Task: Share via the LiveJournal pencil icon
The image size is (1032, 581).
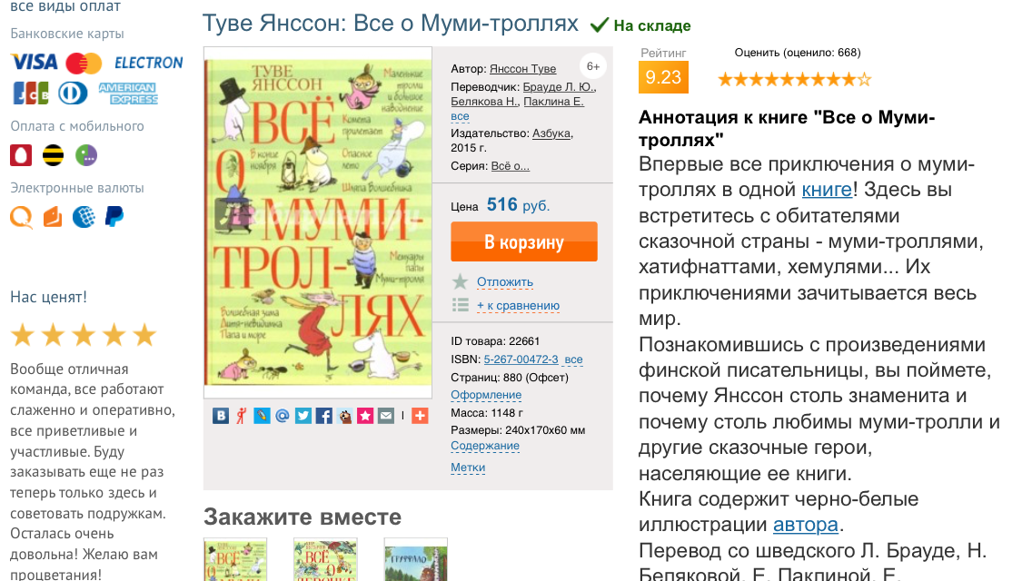Action: point(262,416)
